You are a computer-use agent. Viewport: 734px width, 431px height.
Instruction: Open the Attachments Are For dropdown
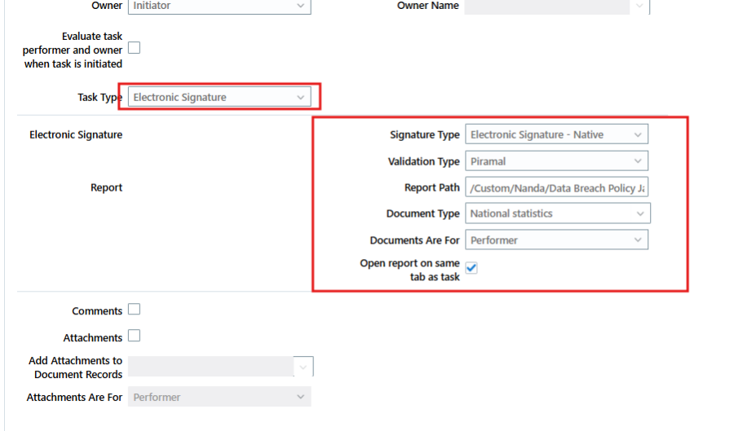(219, 397)
